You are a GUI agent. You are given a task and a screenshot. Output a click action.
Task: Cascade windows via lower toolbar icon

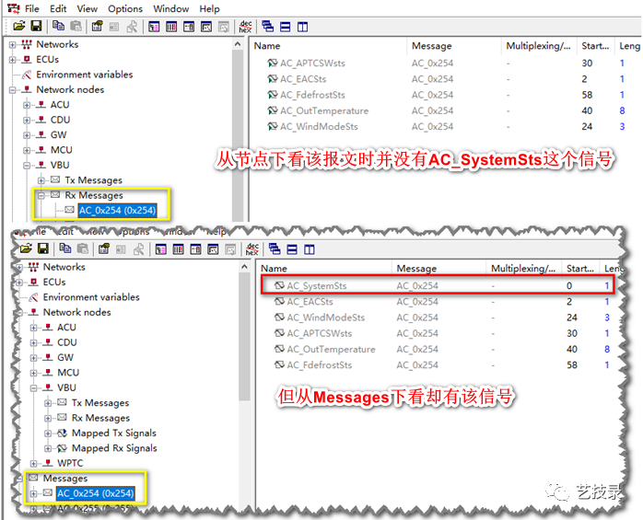pyautogui.click(x=275, y=248)
